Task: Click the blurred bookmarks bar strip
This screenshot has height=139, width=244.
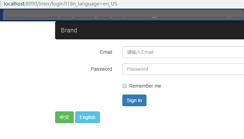Action: pyautogui.click(x=121, y=15)
